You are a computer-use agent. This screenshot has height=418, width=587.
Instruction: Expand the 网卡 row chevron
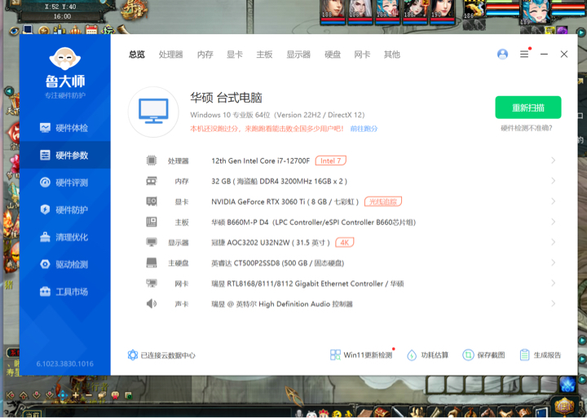tap(553, 284)
